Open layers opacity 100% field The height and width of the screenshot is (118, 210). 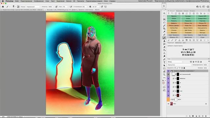205,65
